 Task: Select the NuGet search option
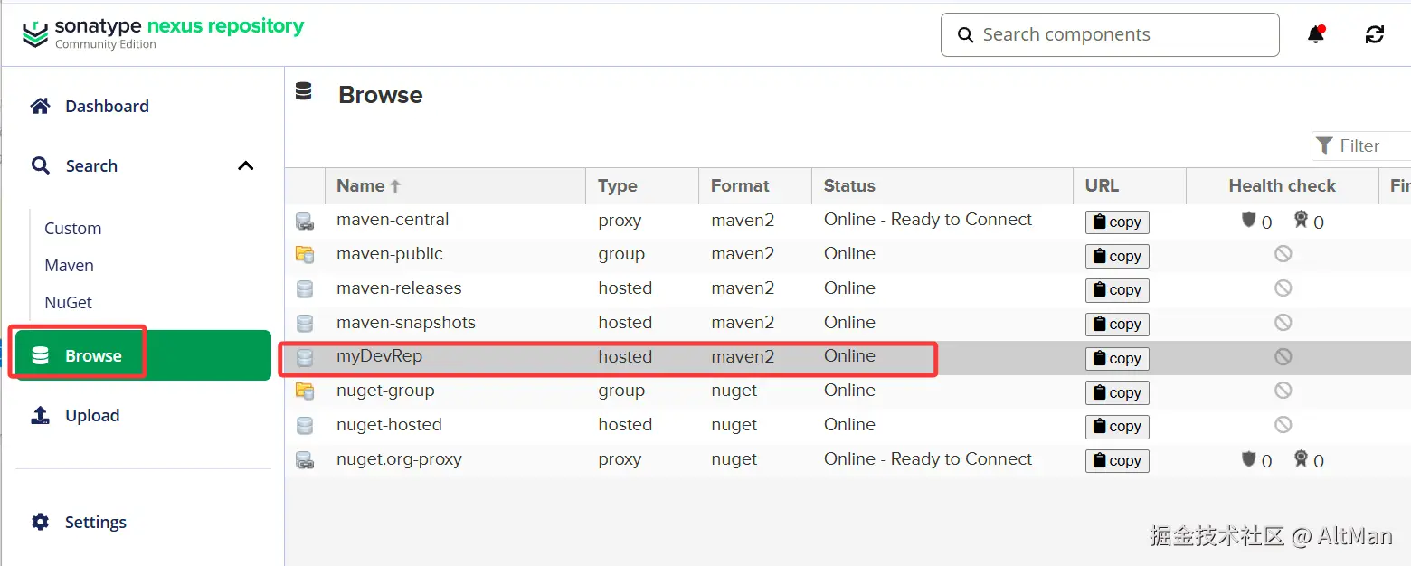coord(69,303)
